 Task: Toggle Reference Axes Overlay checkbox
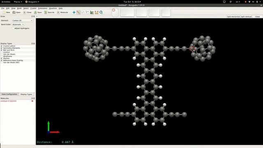[2, 60]
